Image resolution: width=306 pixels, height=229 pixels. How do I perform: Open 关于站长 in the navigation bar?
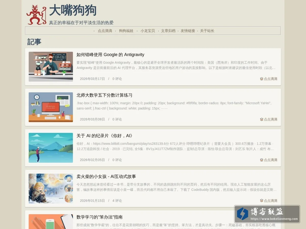pos(207,31)
